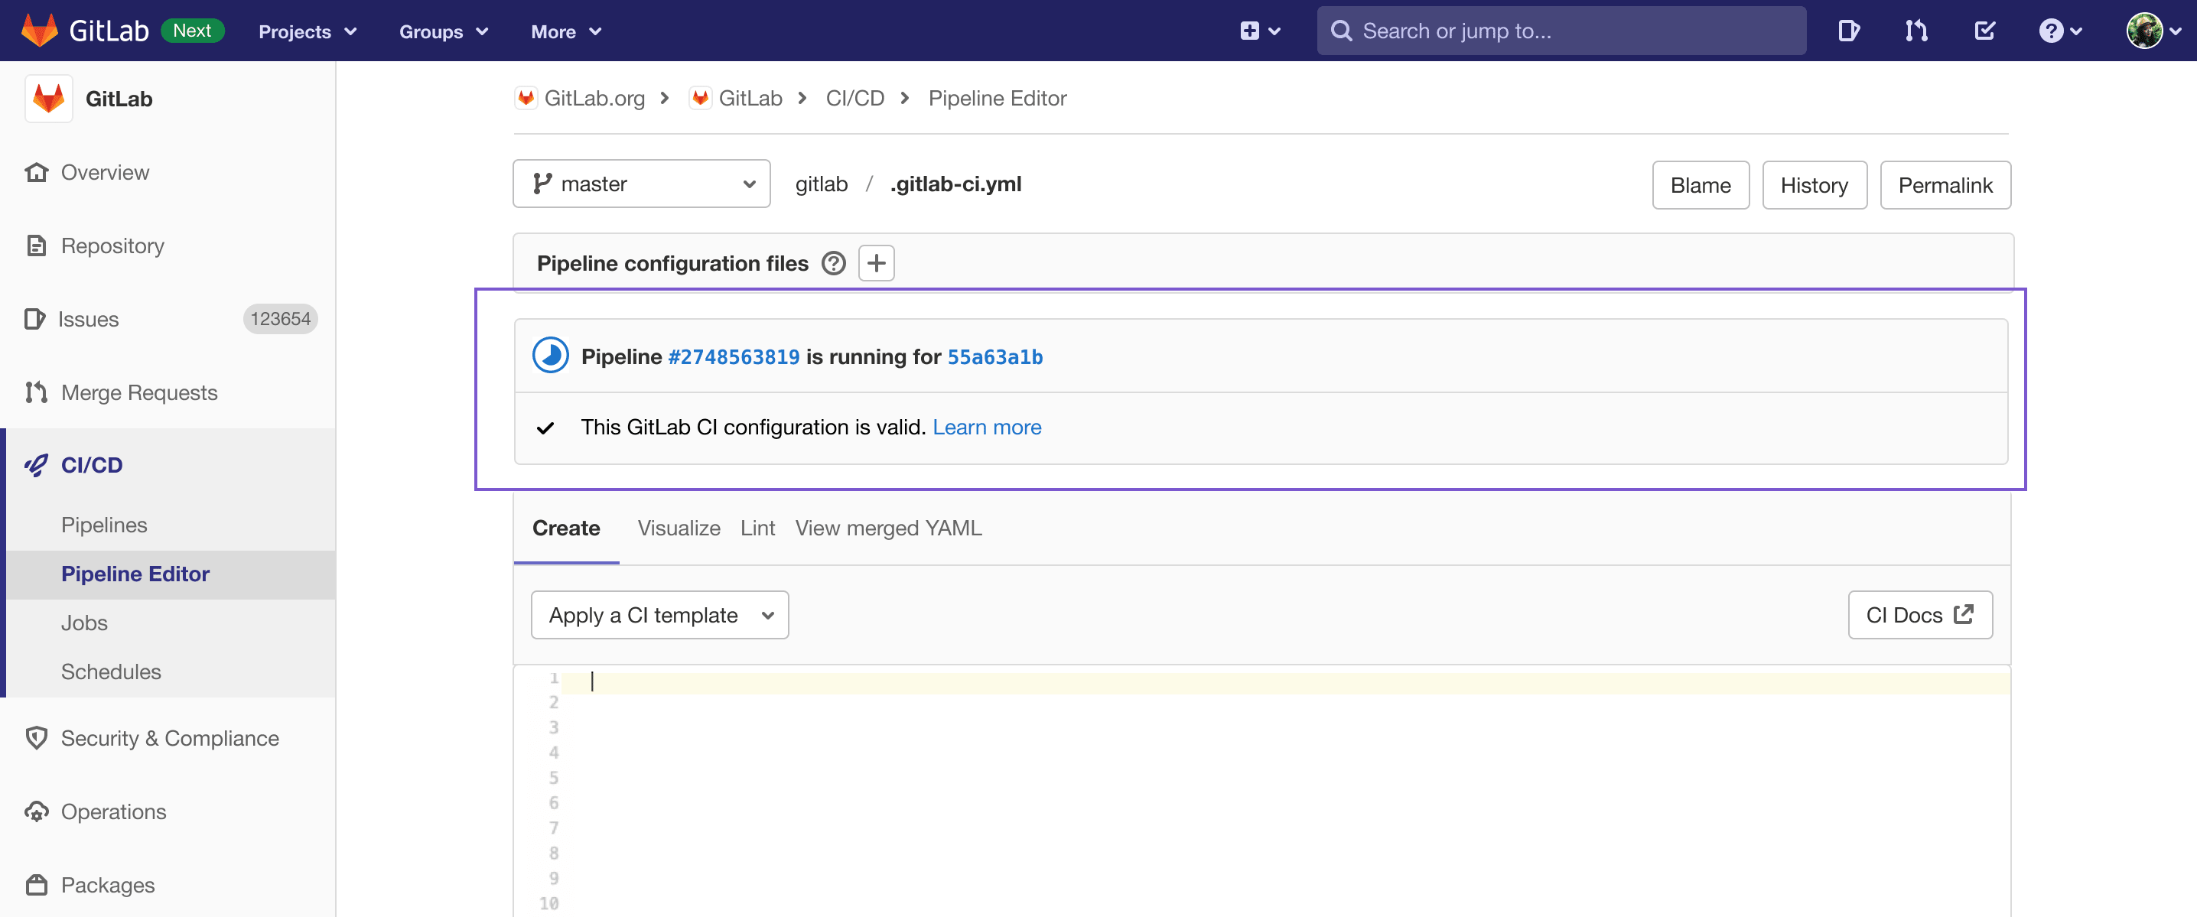
Task: Open the More navigation menu
Action: (565, 31)
